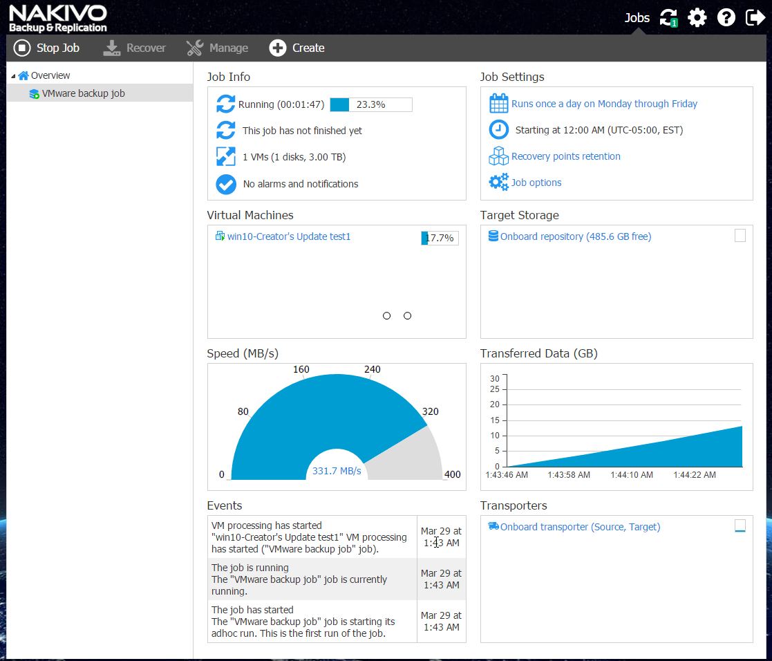The width and height of the screenshot is (772, 661).
Task: Open the Job options link
Action: click(x=536, y=183)
